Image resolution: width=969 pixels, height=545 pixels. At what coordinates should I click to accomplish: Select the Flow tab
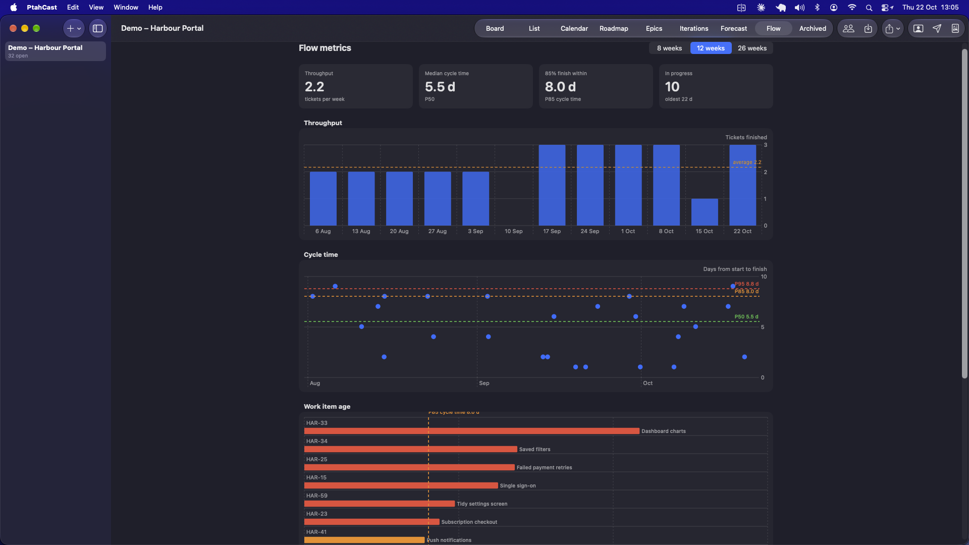tap(773, 29)
